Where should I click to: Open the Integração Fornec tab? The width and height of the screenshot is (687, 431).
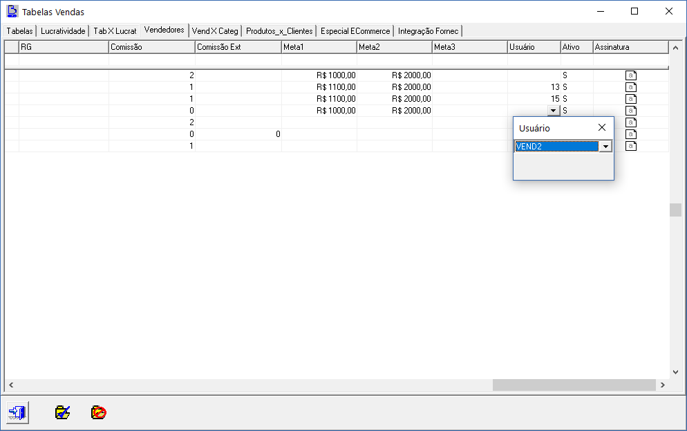tap(428, 31)
